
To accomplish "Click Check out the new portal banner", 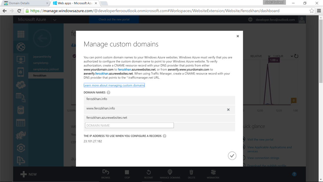I will tap(114, 19).
